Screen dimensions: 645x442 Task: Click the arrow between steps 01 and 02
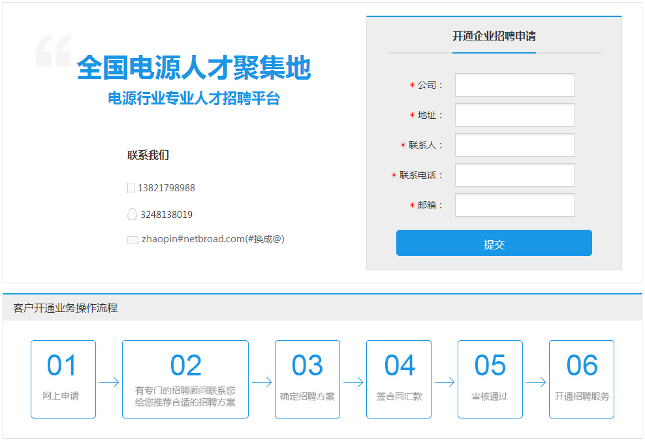(x=109, y=383)
